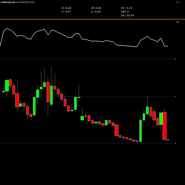Click the 'NASDAQ CALA' chart title
Image resolution: width=185 pixels, height=185 pixels.
click(27, 2)
